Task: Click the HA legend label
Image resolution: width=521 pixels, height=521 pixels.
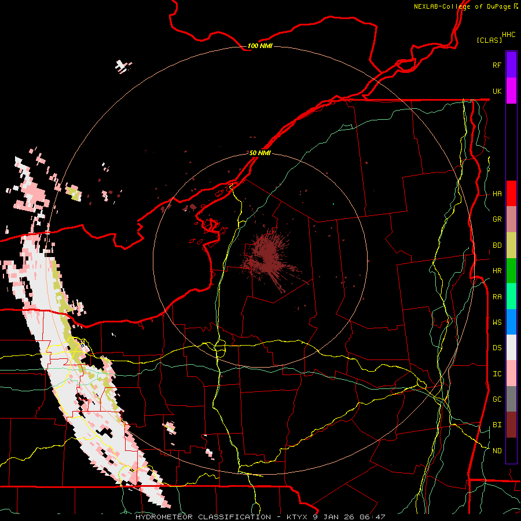Action: coord(497,194)
